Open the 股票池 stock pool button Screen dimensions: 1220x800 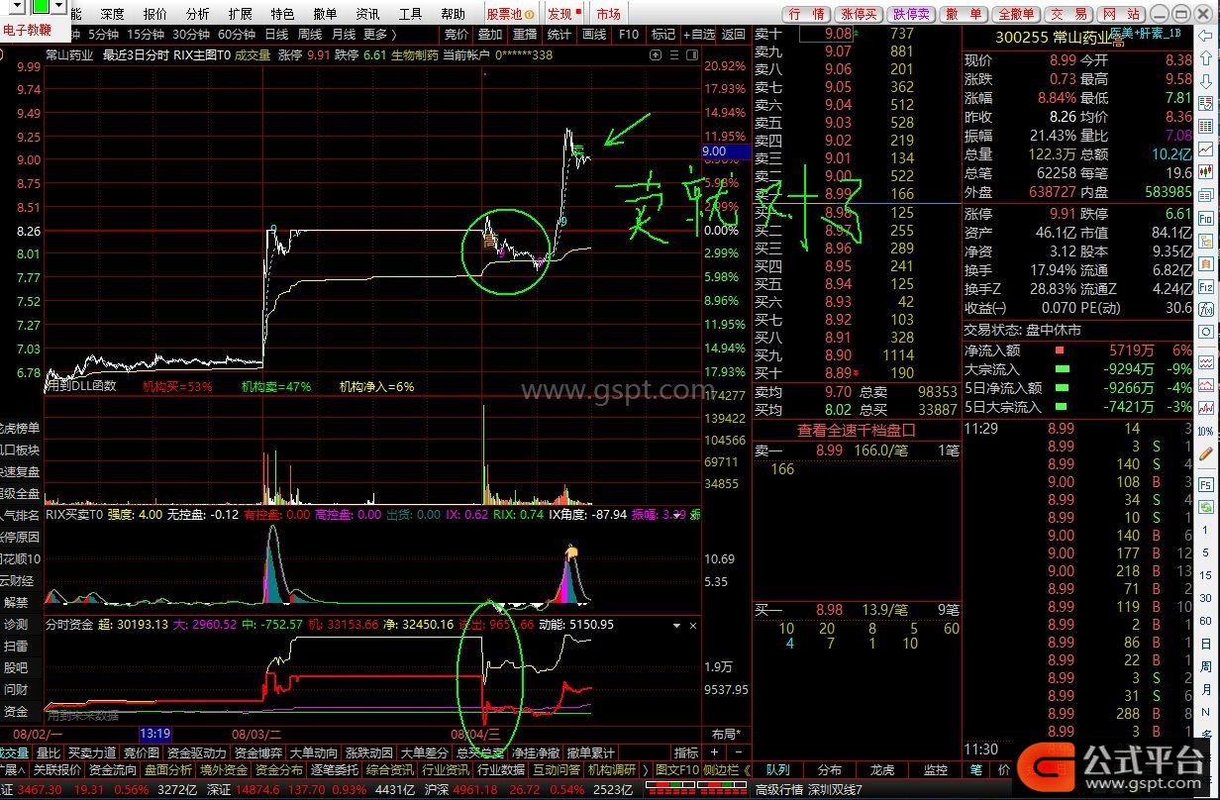click(x=510, y=14)
